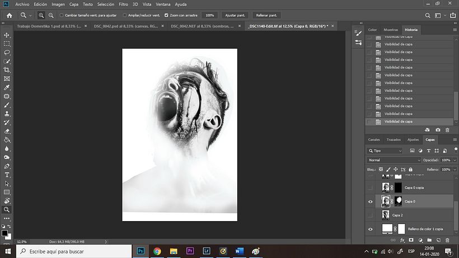Viewport: 459px width, 258px height.
Task: Select the Frame tool
Action: click(7, 79)
